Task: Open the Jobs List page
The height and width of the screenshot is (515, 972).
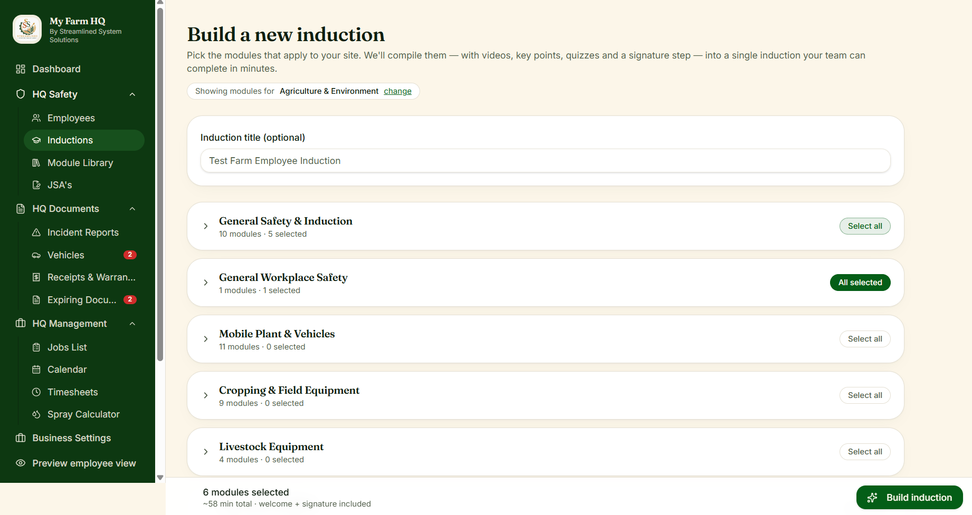Action: pos(84,347)
